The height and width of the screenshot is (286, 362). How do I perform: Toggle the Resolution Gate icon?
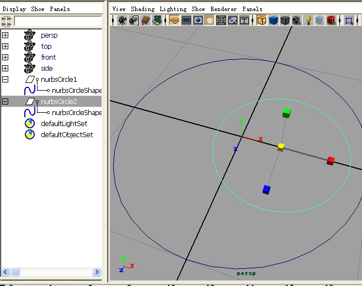(198, 20)
